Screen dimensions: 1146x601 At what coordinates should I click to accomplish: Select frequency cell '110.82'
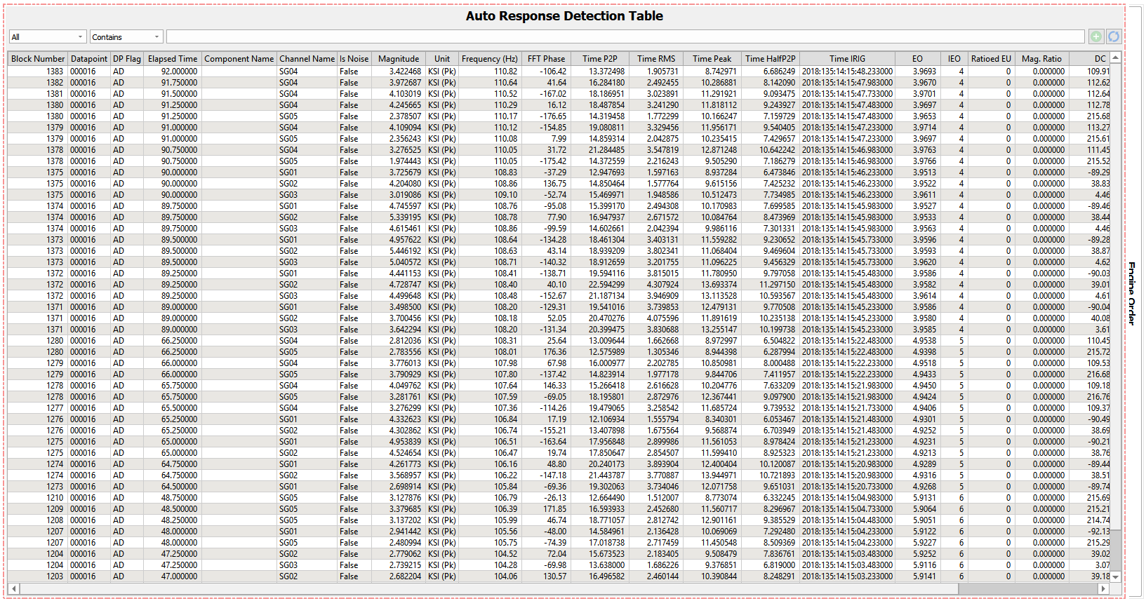489,72
